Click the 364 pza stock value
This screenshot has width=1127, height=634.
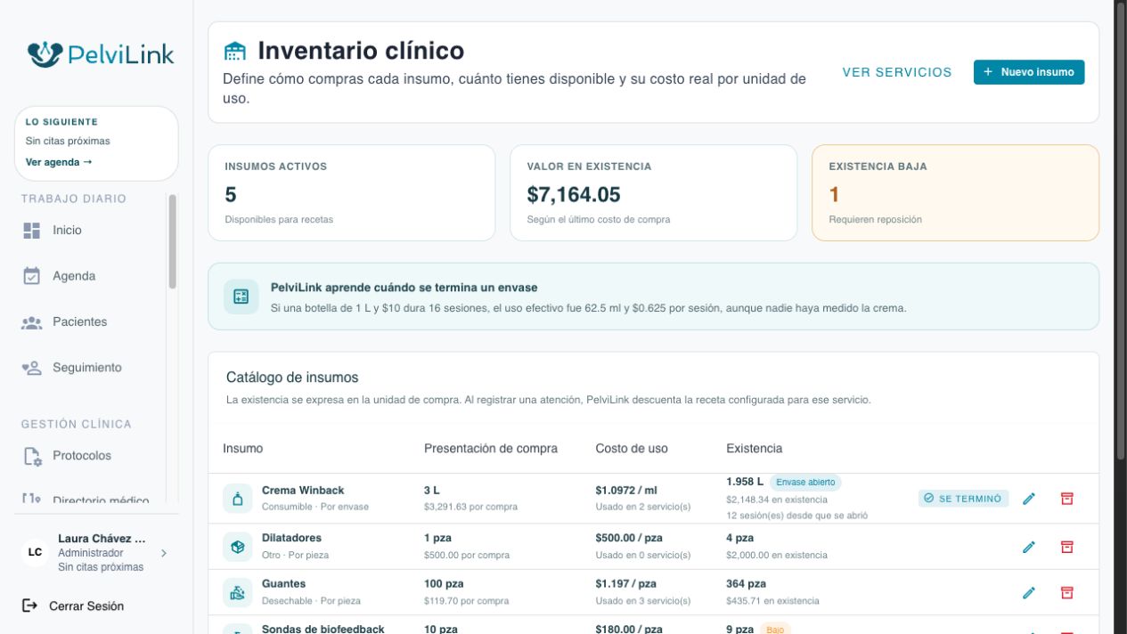click(x=747, y=584)
